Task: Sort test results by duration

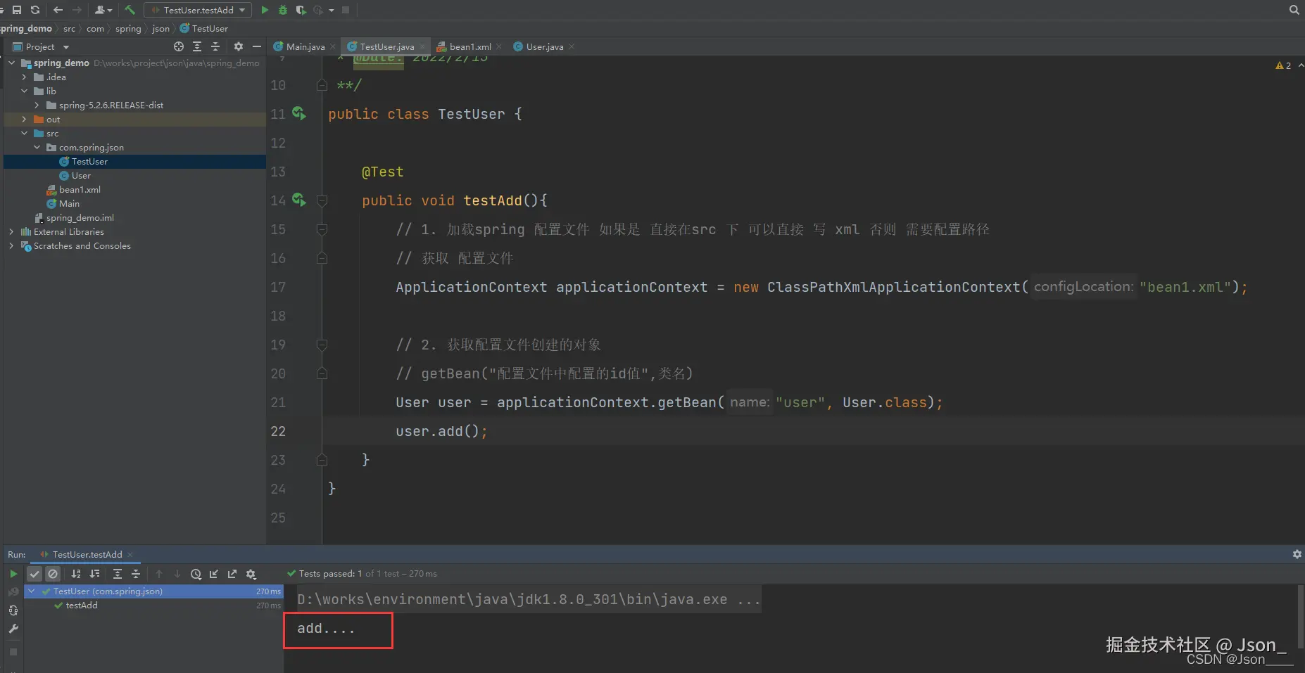Action: click(x=94, y=574)
